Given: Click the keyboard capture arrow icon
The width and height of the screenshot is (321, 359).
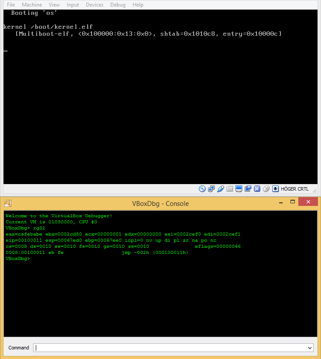Looking at the screenshot, I should tap(275, 188).
